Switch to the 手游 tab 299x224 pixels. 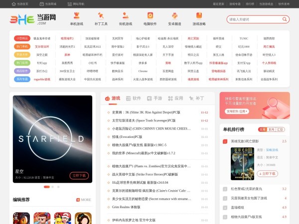[154, 98]
